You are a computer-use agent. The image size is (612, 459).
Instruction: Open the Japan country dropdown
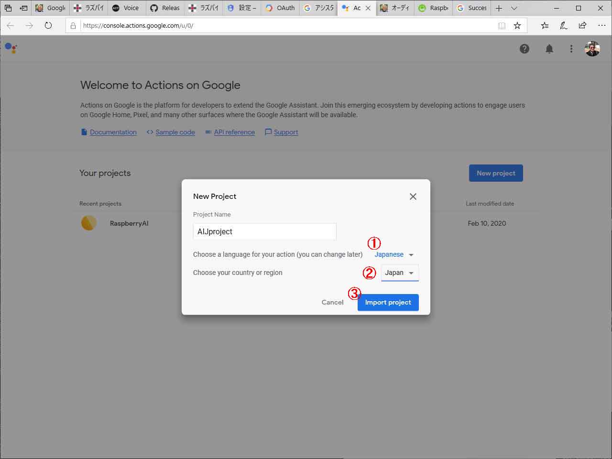point(400,273)
